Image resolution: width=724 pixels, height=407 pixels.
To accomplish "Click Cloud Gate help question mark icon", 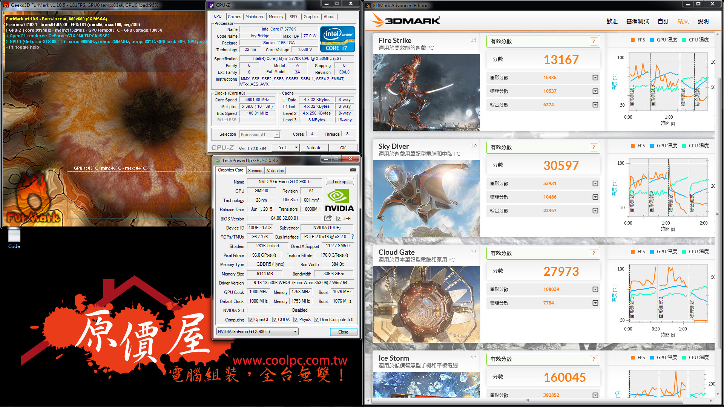I will 594,253.
